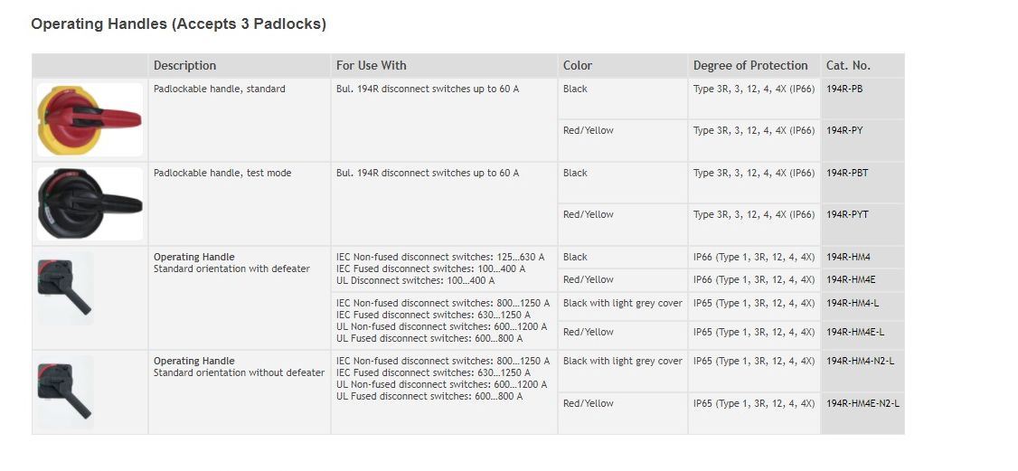Viewport: 1018px width, 471px height.
Task: Click the operating handle without defeater image
Action: point(65,391)
